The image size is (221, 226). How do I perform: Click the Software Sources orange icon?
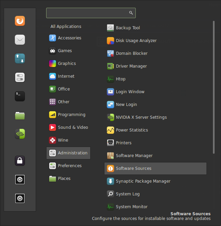[x=110, y=168]
